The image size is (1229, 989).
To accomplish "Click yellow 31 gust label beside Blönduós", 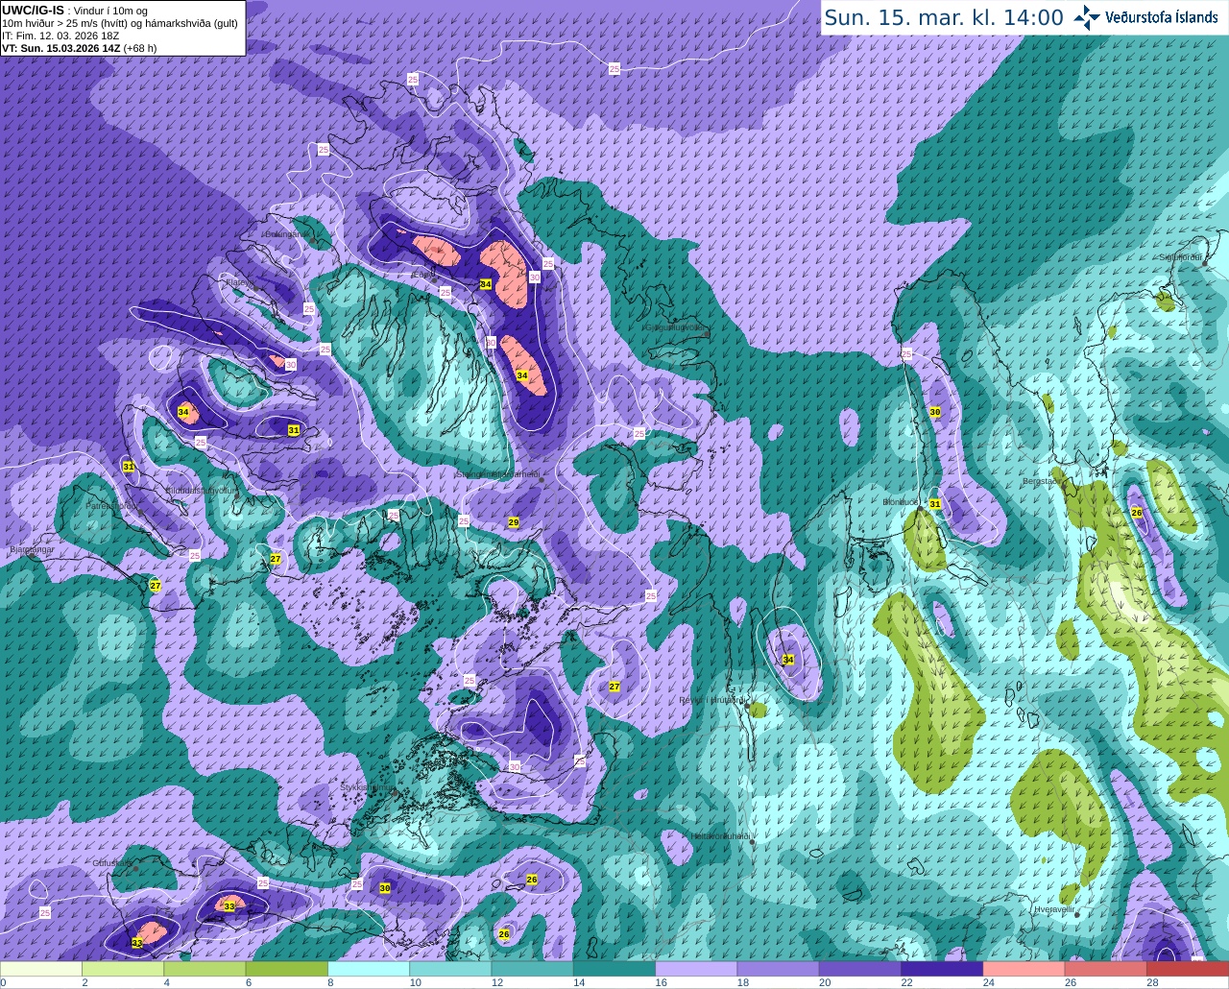I will (x=934, y=503).
